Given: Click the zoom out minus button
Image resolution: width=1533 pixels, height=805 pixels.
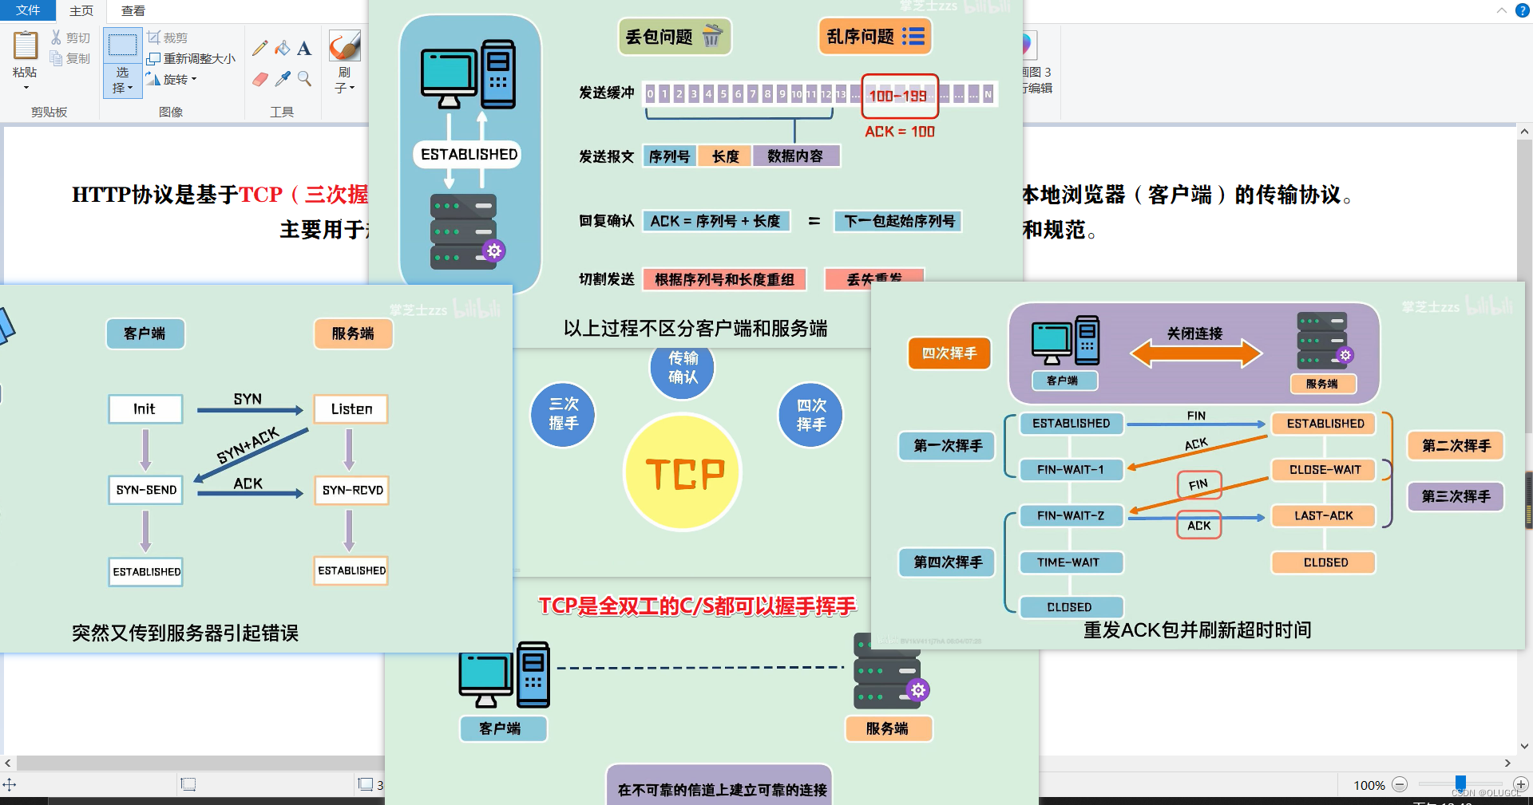Looking at the screenshot, I should (x=1400, y=785).
